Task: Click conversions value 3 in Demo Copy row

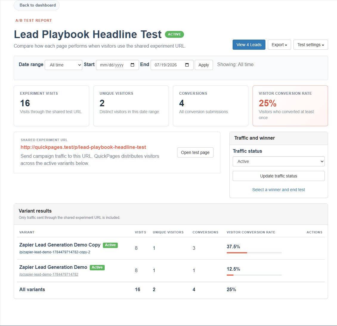Action: pos(194,248)
